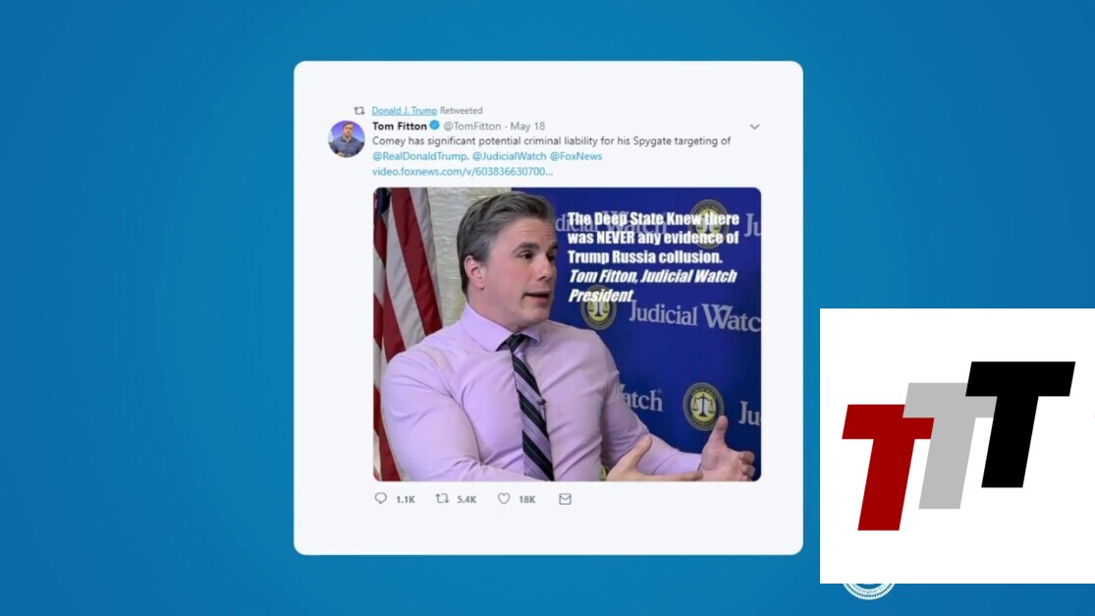Open the @FoxNews mention link
This screenshot has width=1095, height=616.
click(575, 156)
